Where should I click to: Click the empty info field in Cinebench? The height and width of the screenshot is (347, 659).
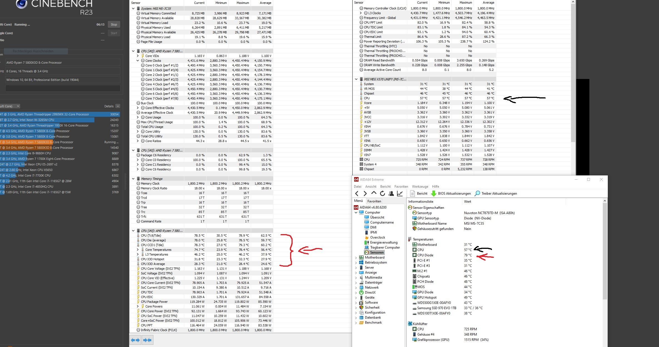(63, 88)
